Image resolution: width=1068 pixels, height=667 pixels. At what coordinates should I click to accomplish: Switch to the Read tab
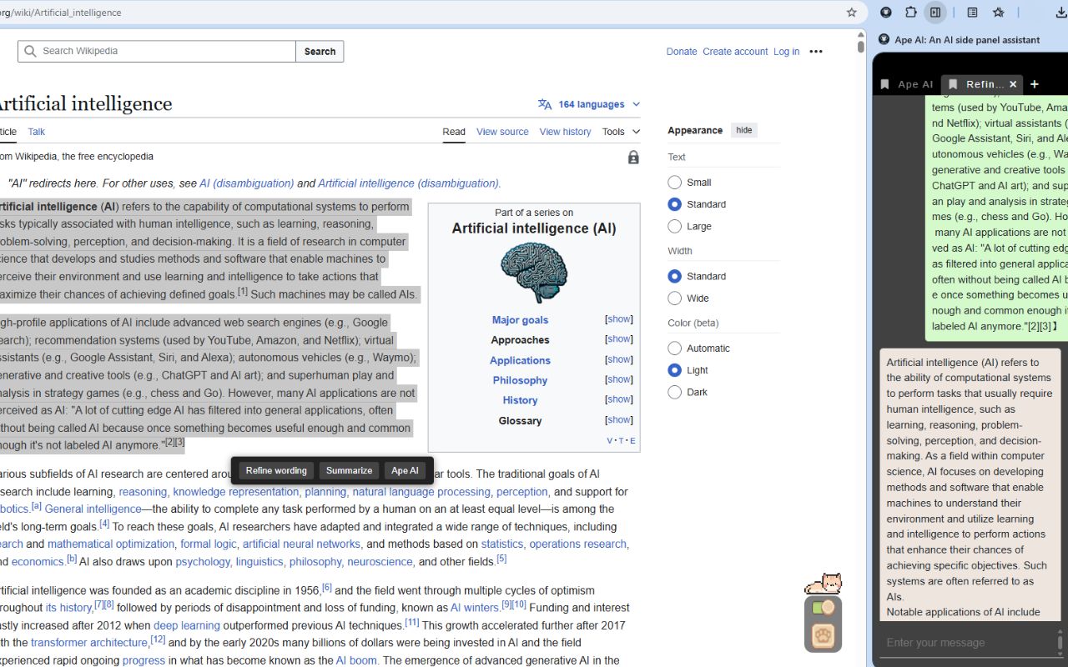454,132
